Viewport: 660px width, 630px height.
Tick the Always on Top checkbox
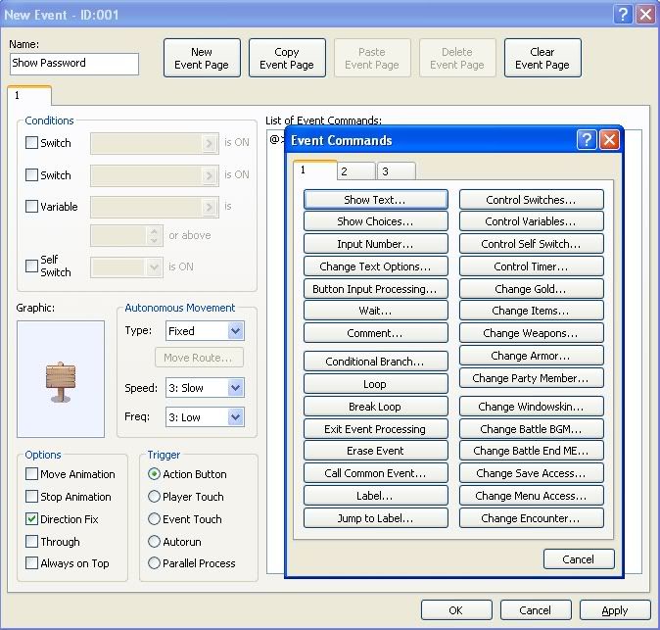pyautogui.click(x=32, y=563)
